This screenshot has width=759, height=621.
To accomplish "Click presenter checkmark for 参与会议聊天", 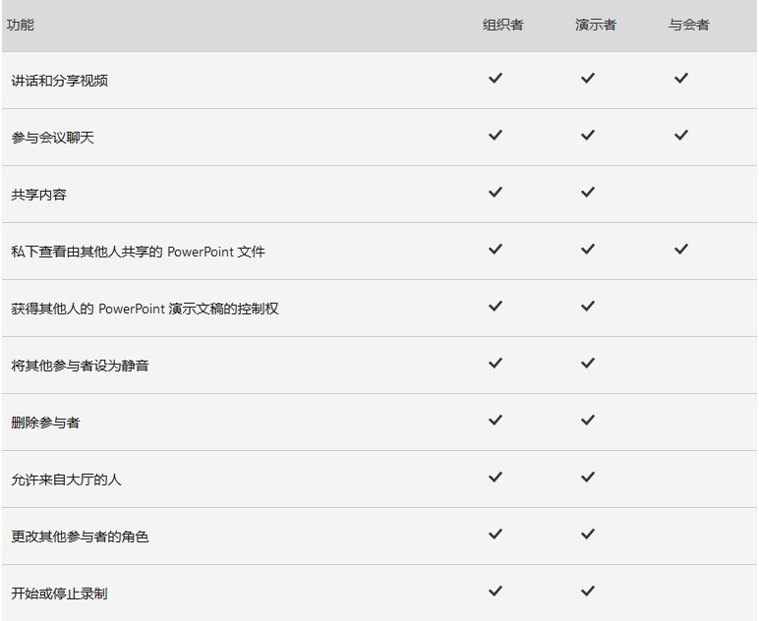I will coord(588,135).
